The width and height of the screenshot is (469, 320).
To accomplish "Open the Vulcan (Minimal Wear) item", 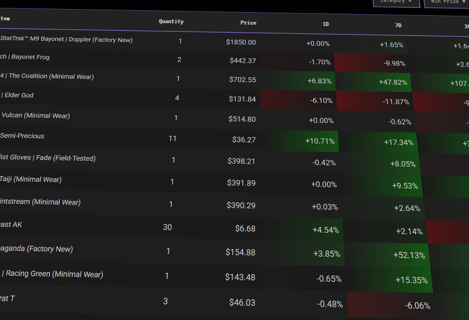I will coord(35,116).
